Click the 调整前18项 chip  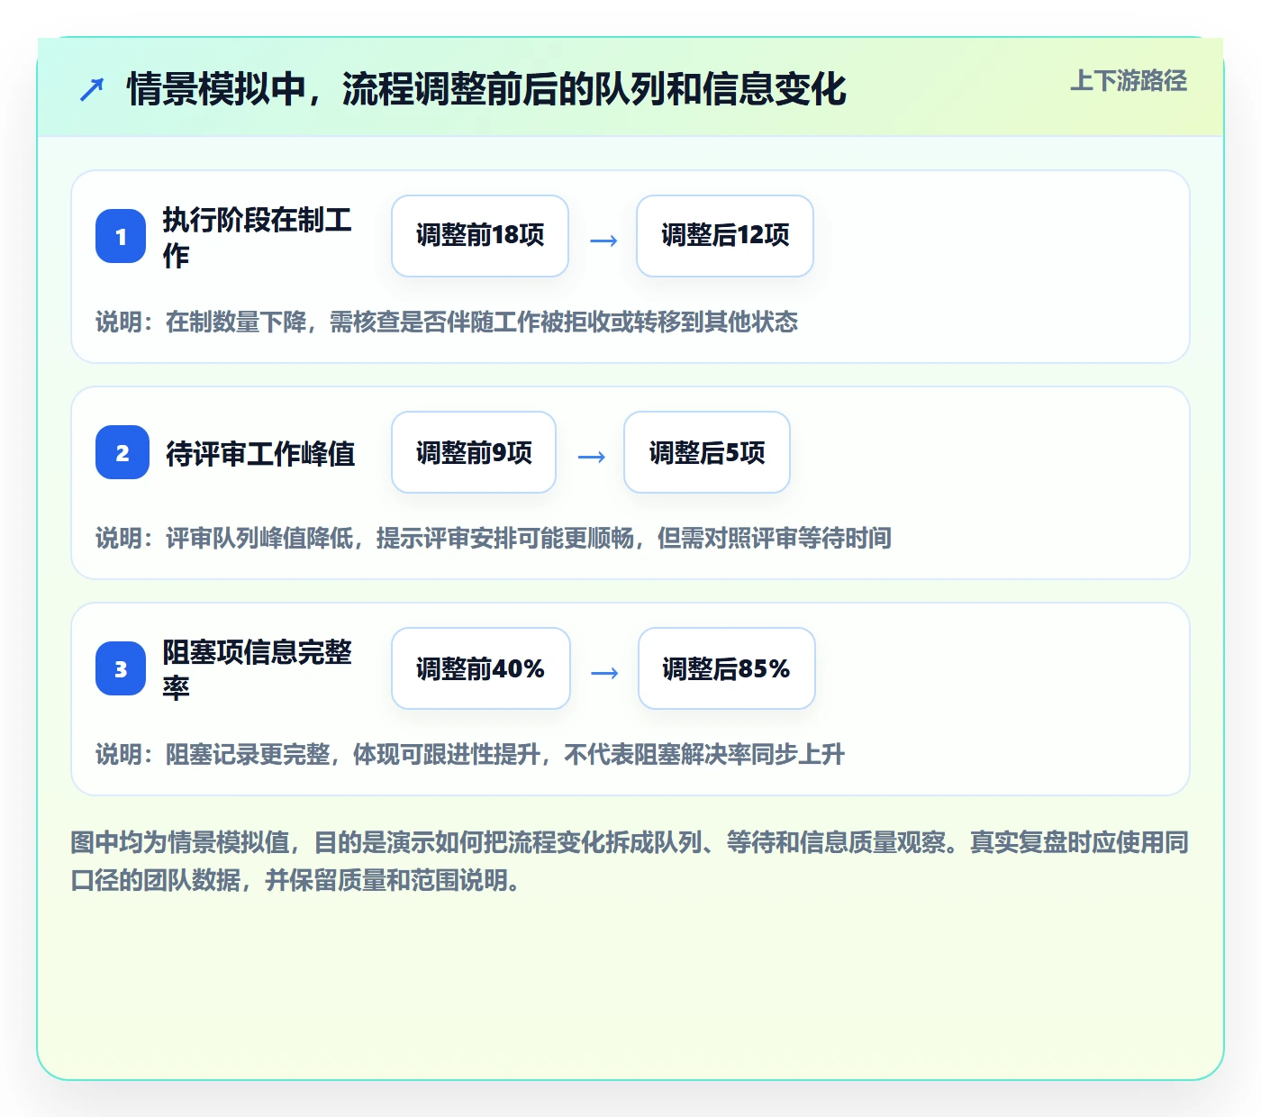480,236
